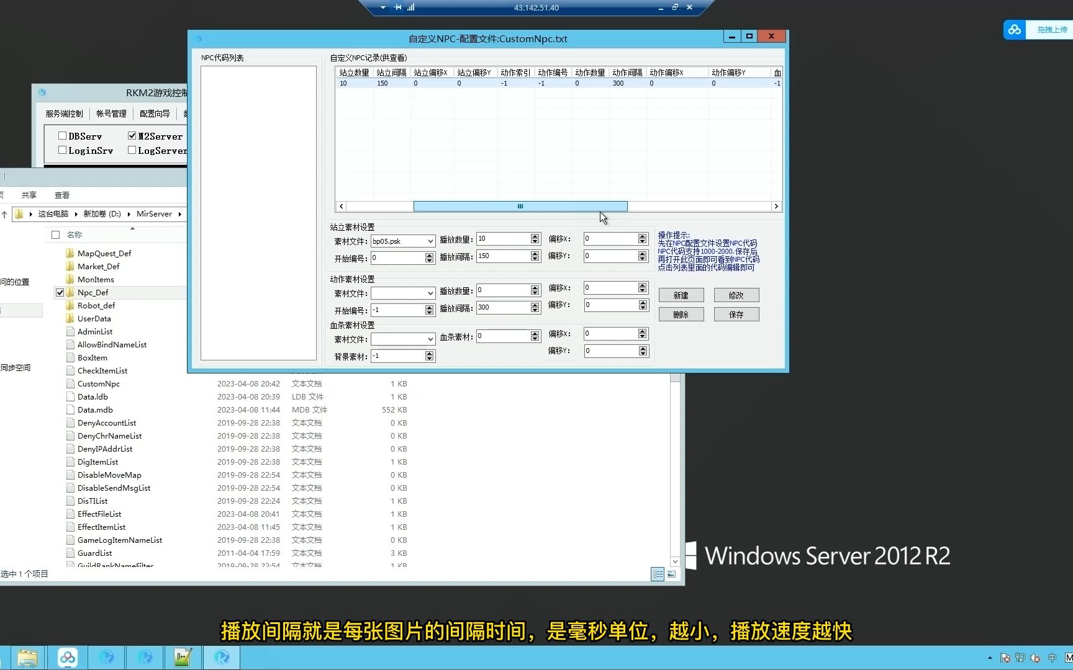Viewport: 1073px width, 670px height.
Task: Click the Robot_def folder icon
Action: tap(70, 305)
